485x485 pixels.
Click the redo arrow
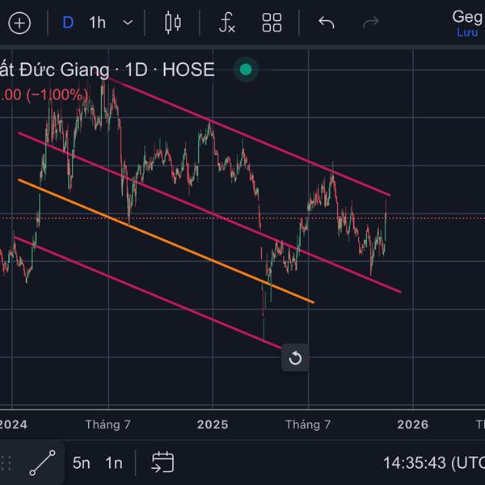tap(371, 23)
